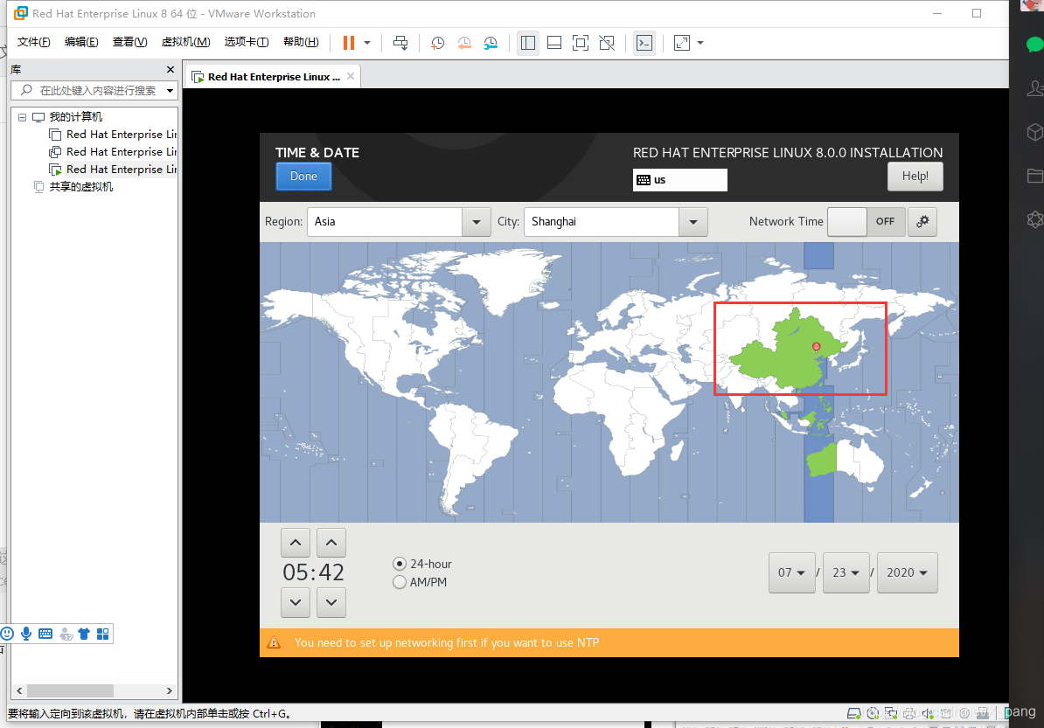
Task: Click the us keyboard layout indicator
Action: click(x=679, y=180)
